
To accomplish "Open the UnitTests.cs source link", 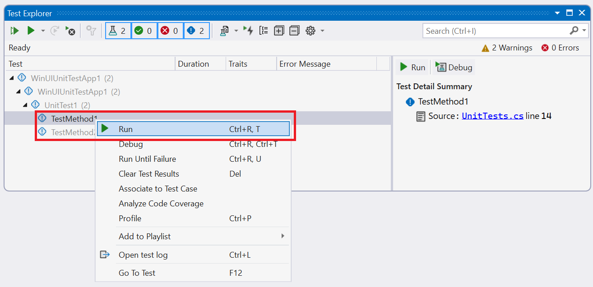I will pyautogui.click(x=492, y=116).
